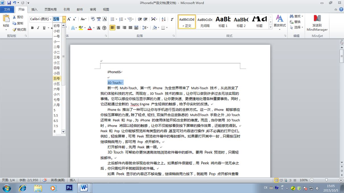Viewport: 344px width, 193px height.
Task: Open the Bullets dropdown arrow
Action: click(x=116, y=19)
